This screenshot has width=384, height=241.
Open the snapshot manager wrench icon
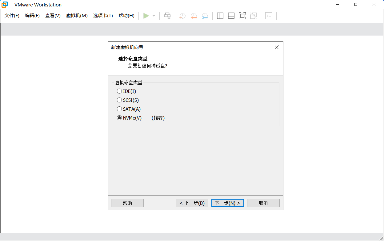click(x=205, y=16)
